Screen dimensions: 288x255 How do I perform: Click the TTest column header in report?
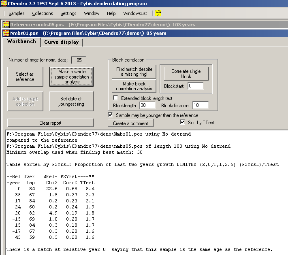click(87, 183)
